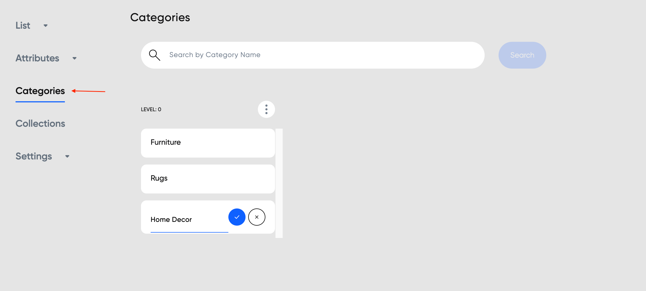Open the Settings sidebar menu
646x291 pixels.
pos(34,156)
